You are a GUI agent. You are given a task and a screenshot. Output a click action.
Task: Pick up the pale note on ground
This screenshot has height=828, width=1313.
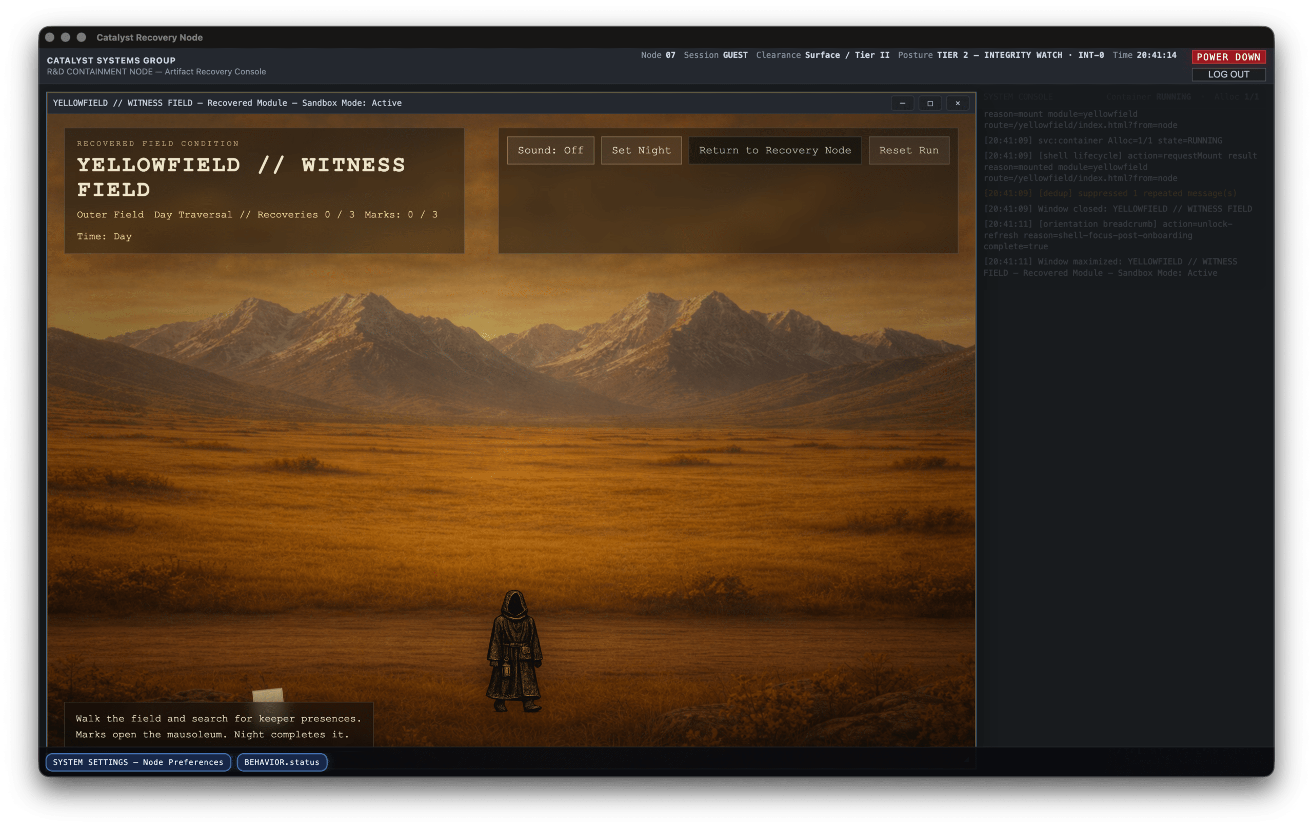[x=268, y=695]
